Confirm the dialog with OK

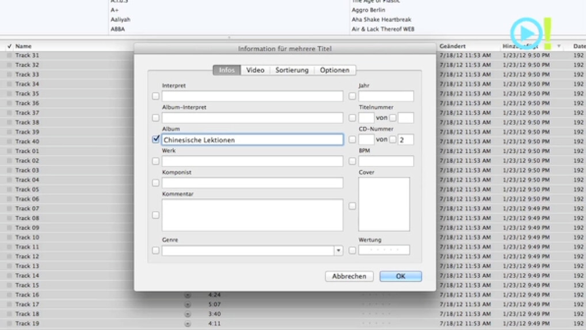[401, 276]
